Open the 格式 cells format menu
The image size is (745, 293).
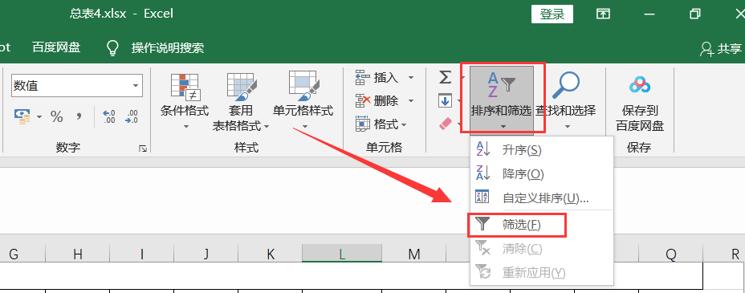[x=381, y=124]
